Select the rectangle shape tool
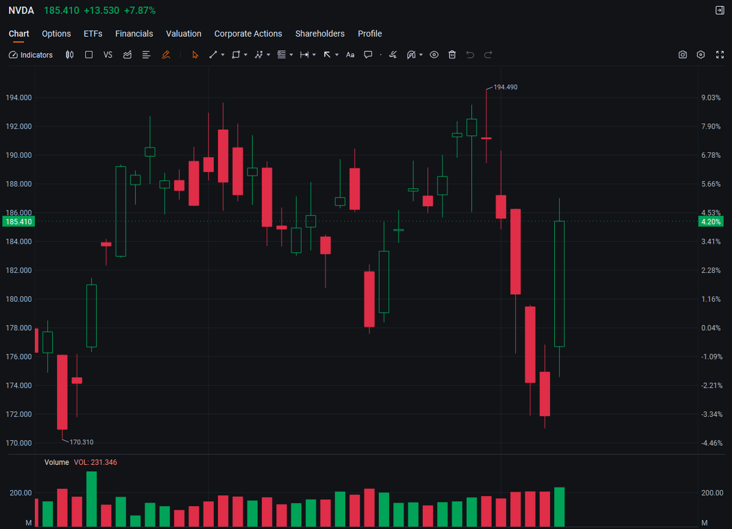The image size is (732, 529). pos(235,55)
